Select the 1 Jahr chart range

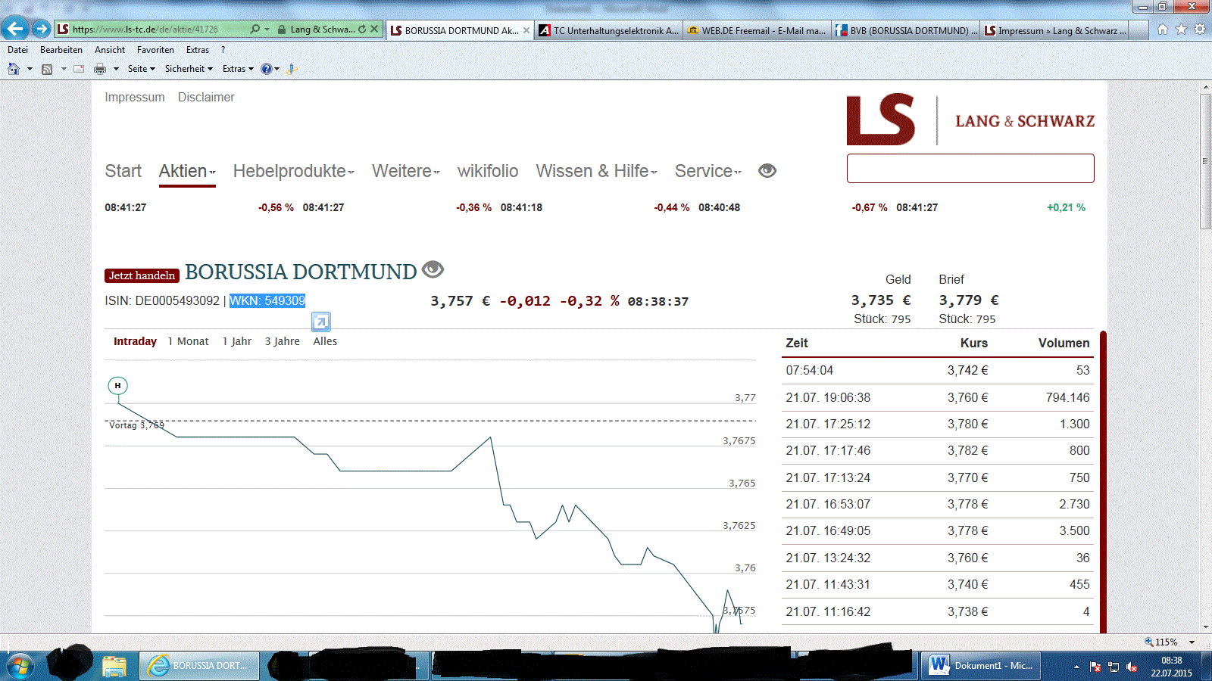(236, 341)
